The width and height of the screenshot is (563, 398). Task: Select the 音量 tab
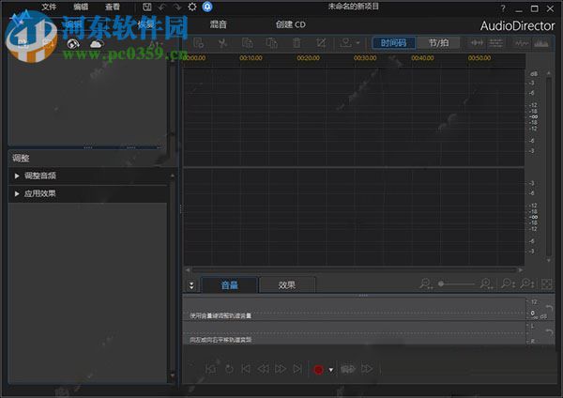229,285
